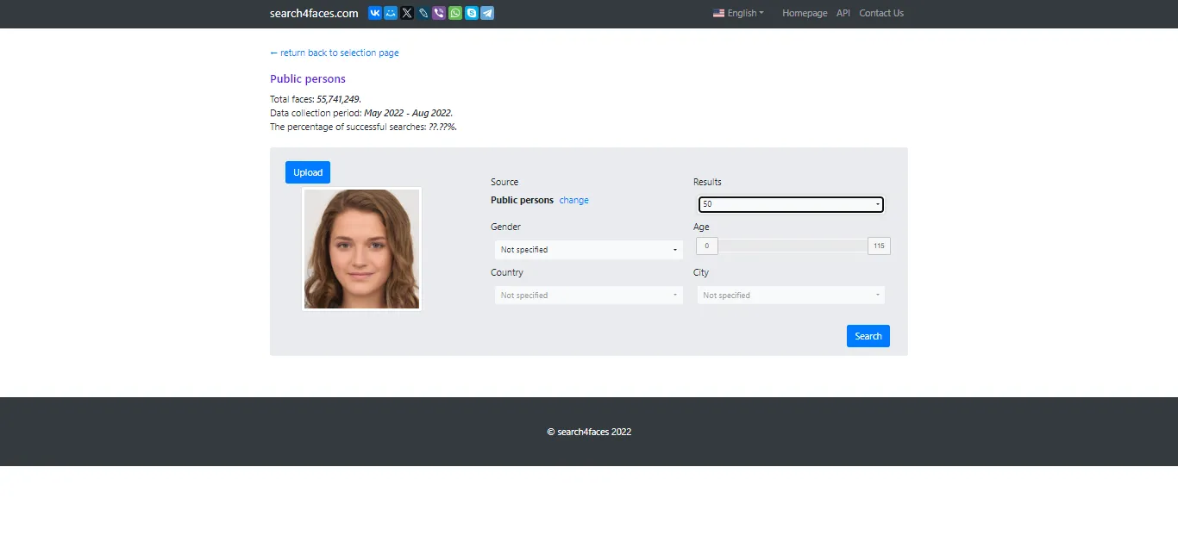Go to the Homepage menu item
The image size is (1178, 548).
pyautogui.click(x=804, y=13)
